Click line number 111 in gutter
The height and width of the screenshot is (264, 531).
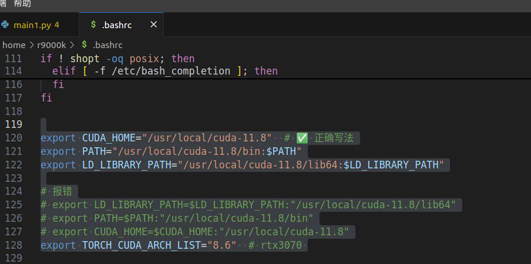14,59
